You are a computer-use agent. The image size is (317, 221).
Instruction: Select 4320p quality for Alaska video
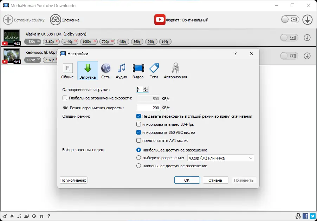coord(33,42)
